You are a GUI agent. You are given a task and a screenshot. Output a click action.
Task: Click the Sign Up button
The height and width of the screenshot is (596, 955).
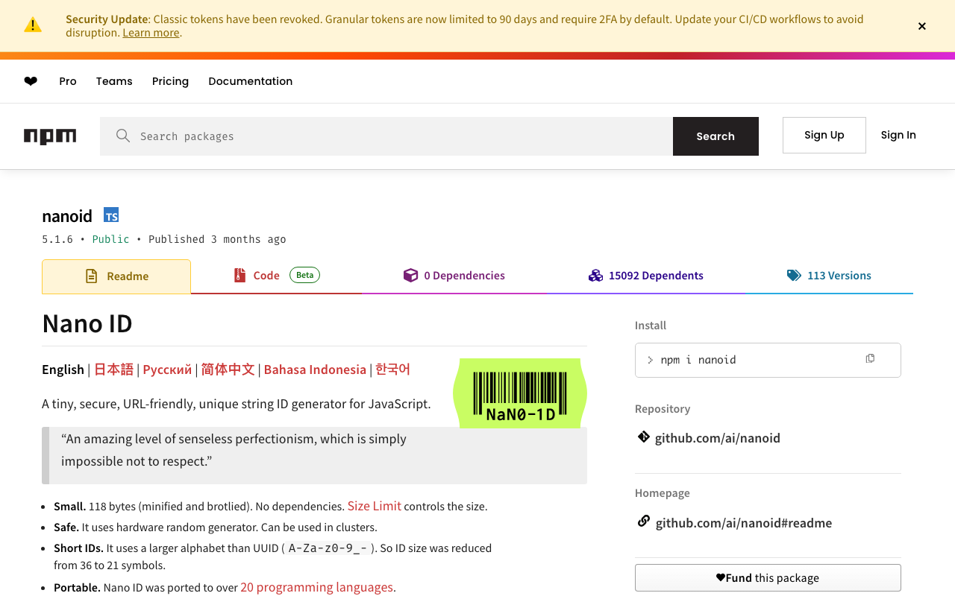824,135
